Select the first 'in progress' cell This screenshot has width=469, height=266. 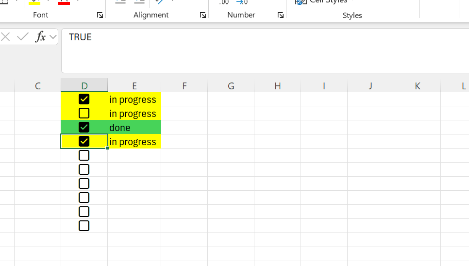(134, 99)
